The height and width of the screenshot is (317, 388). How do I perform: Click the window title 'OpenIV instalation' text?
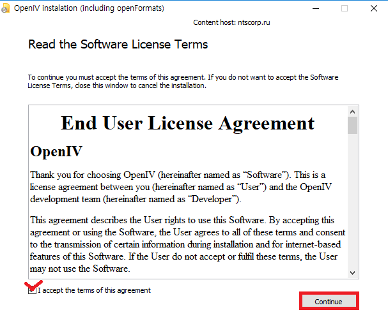[89, 8]
